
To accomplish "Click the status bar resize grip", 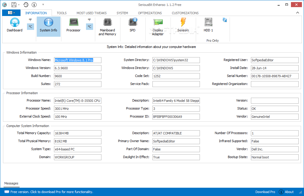I will pyautogui.click(x=300, y=192).
